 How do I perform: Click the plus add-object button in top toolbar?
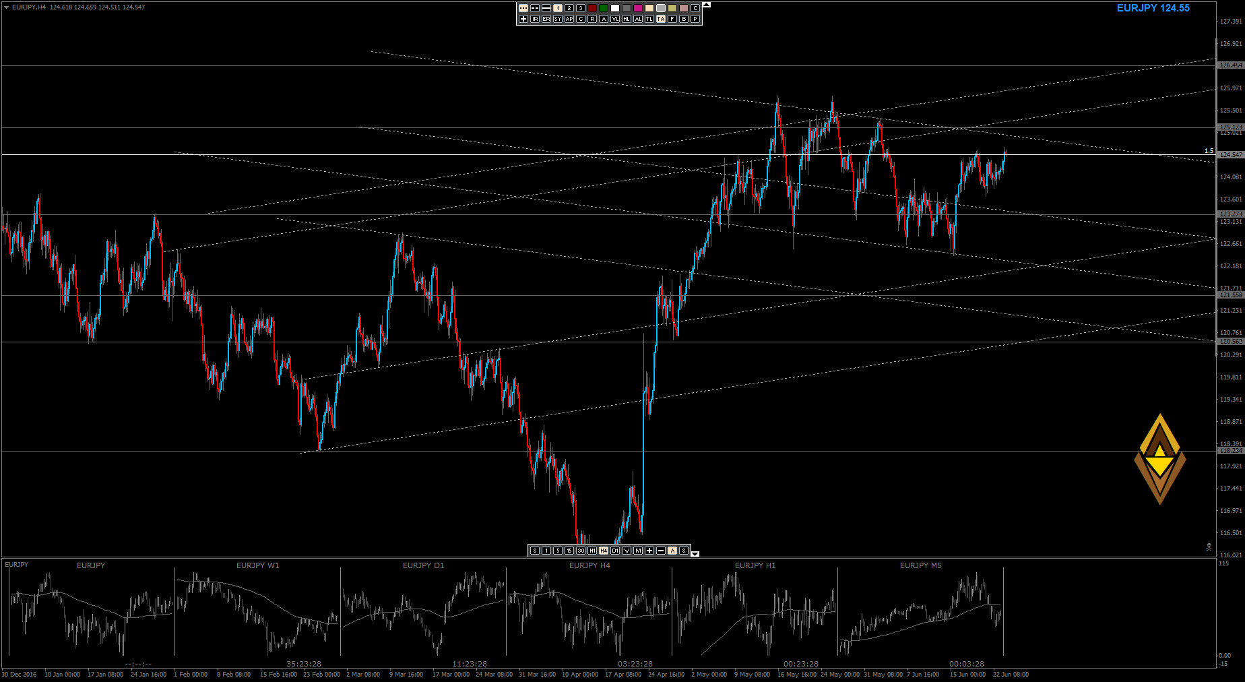point(523,19)
